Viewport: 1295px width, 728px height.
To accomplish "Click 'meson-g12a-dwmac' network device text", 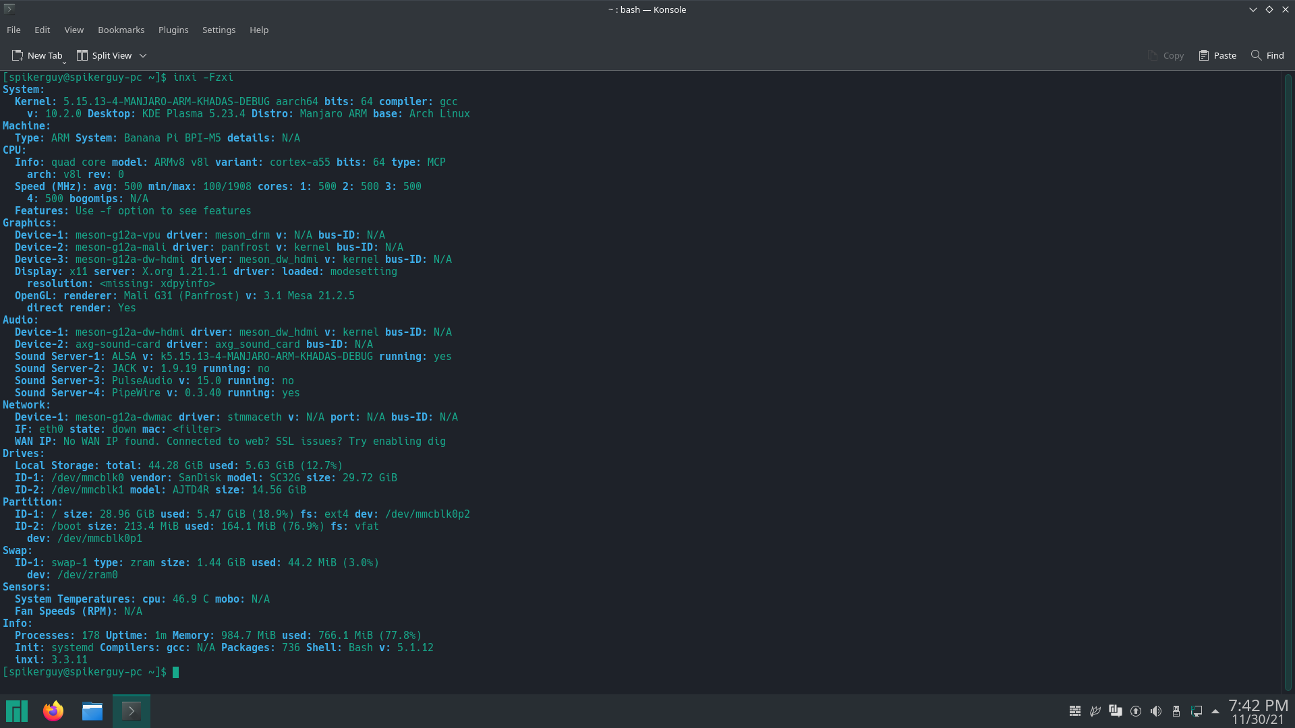I will [124, 417].
